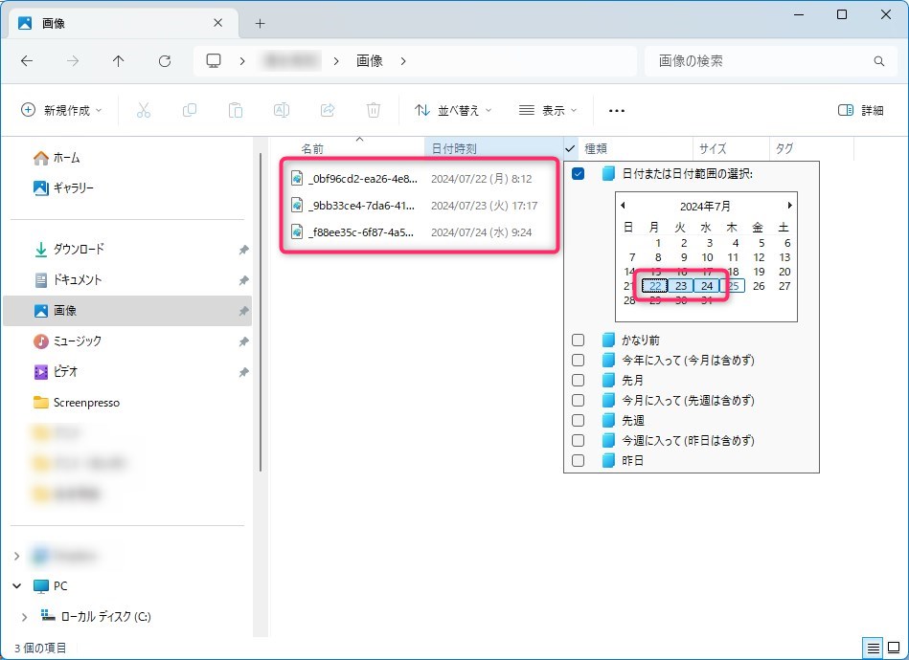Image resolution: width=909 pixels, height=660 pixels.
Task: Go to next month in calendar picker
Action: (x=789, y=206)
